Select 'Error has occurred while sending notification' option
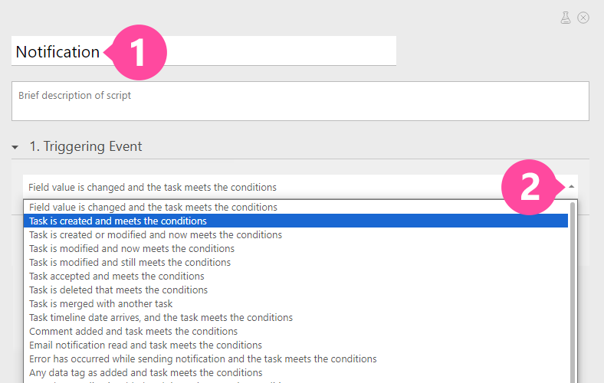This screenshot has height=383, width=604. 202,358
